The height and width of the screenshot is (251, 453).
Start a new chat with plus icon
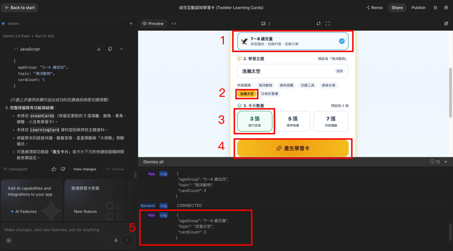click(x=131, y=24)
